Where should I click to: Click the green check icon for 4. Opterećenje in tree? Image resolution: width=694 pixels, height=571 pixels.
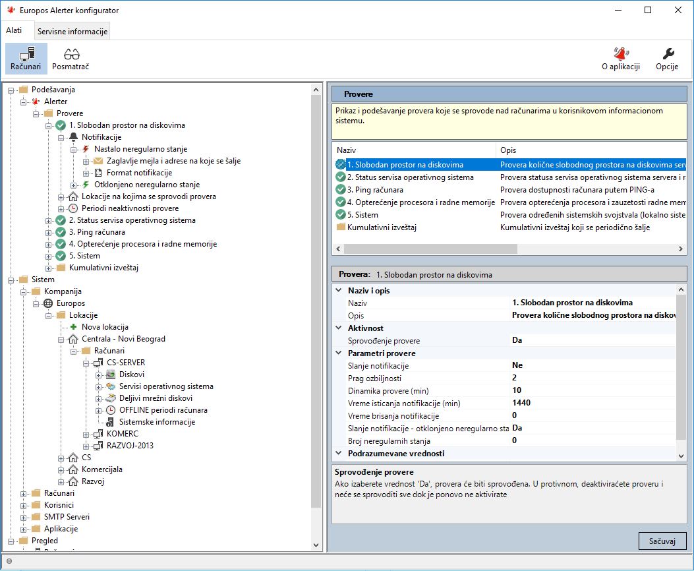pyautogui.click(x=61, y=245)
